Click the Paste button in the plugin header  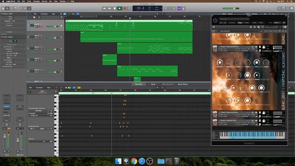tap(247, 23)
